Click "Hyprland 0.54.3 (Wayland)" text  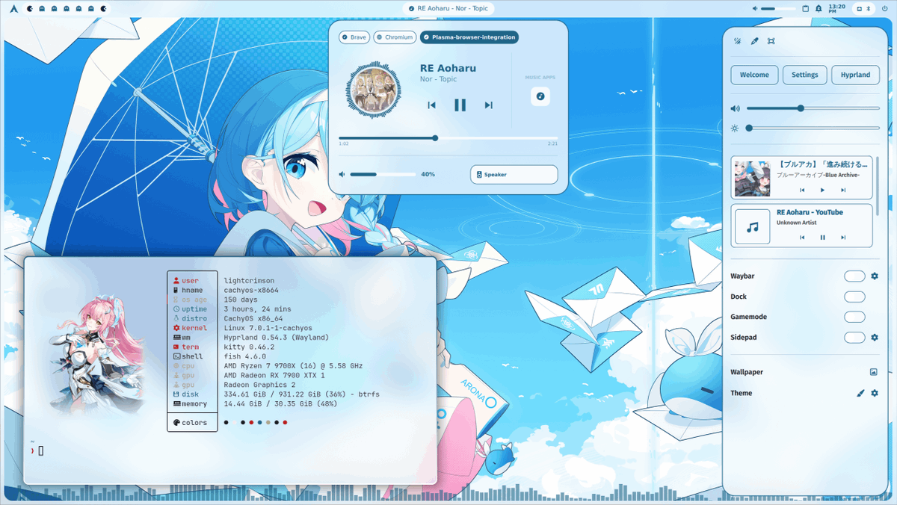click(277, 338)
